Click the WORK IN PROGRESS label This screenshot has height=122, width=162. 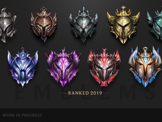click(x=22, y=115)
